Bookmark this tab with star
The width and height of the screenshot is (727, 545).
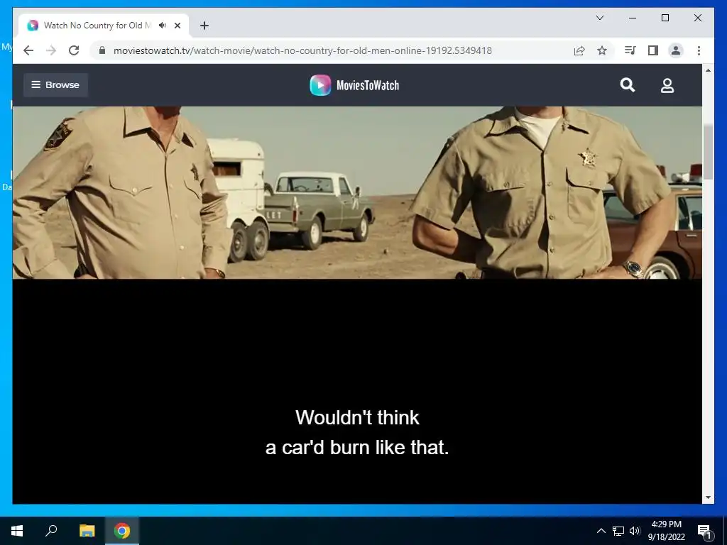pos(602,50)
